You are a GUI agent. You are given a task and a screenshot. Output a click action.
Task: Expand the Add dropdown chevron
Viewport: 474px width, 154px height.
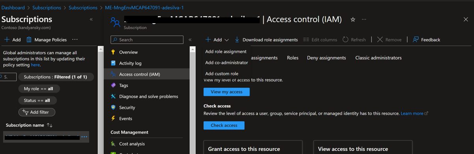(x=227, y=40)
